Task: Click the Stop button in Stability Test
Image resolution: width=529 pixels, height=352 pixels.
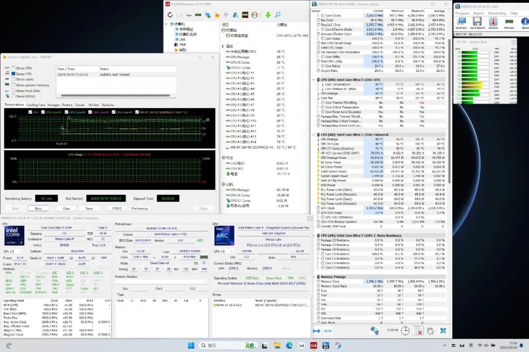Action: pyautogui.click(x=38, y=208)
